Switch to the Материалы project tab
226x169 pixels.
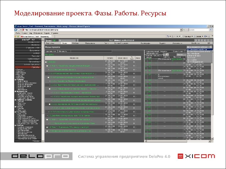coord(90,43)
